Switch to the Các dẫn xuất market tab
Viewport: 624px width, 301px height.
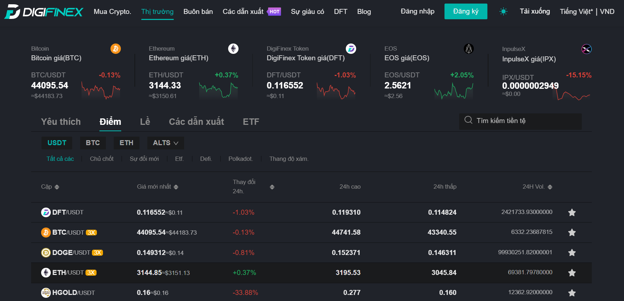tap(196, 122)
